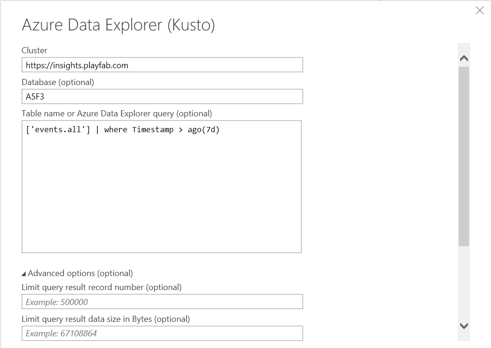Click the scroll down arrow of the dialog
The width and height of the screenshot is (491, 348).
click(464, 326)
